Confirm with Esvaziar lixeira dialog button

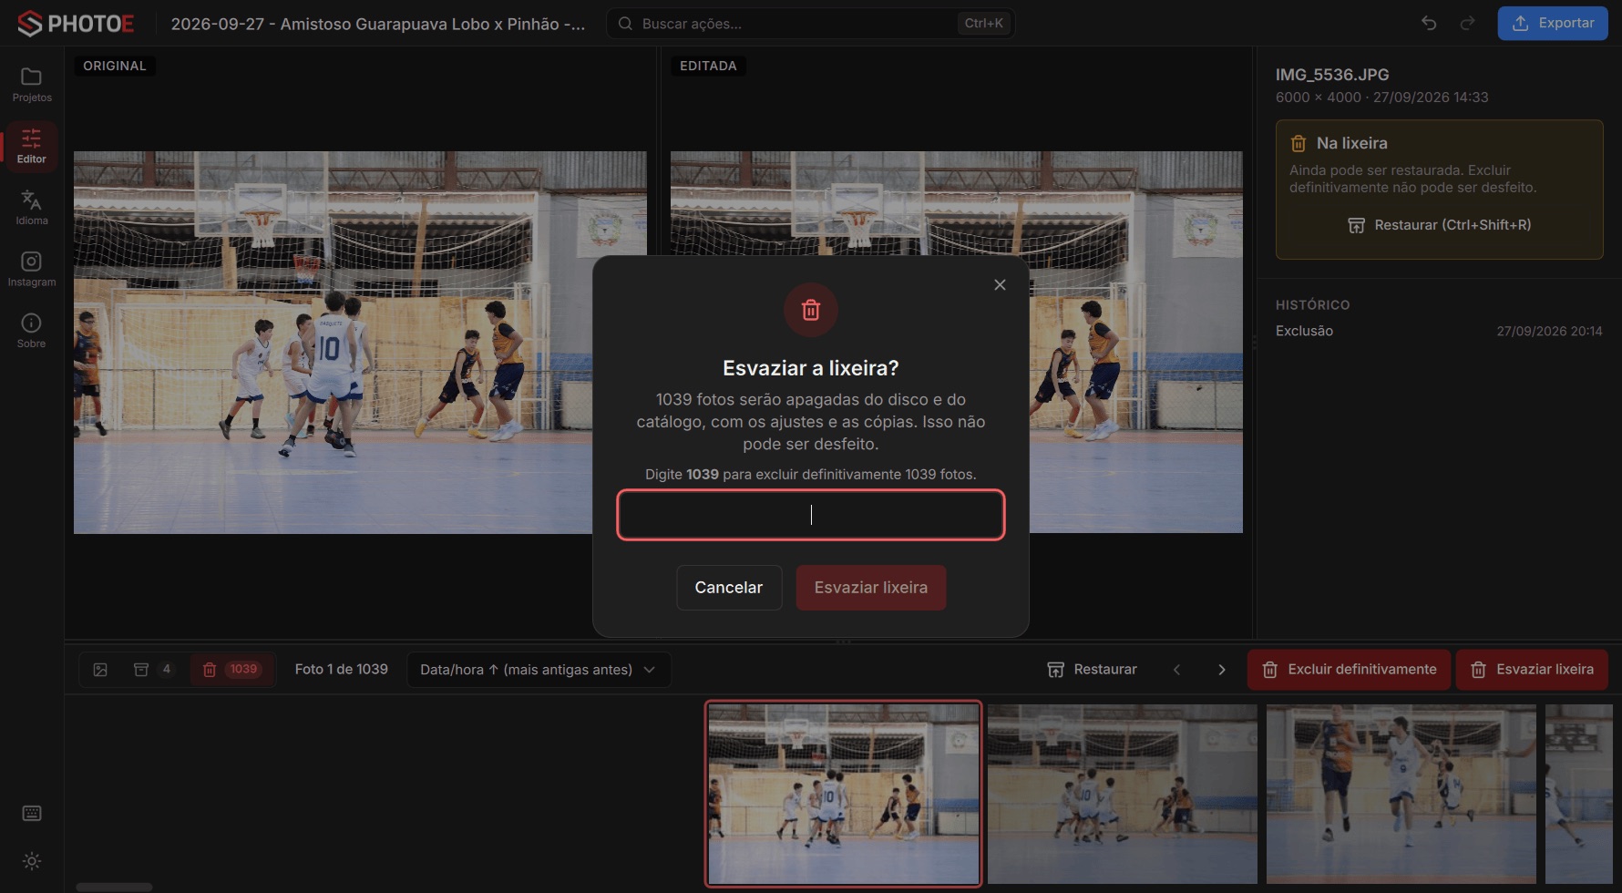point(871,588)
